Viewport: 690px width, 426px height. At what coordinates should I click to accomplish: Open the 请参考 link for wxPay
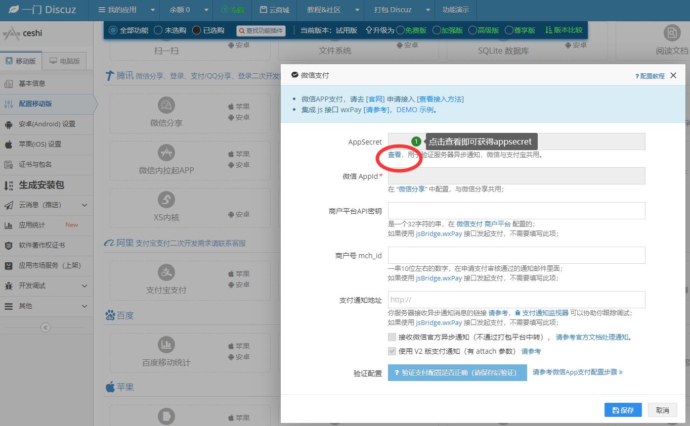pos(376,110)
